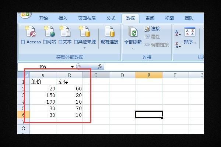Click cell A1 containing 单价
221x147 pixels.
pyautogui.click(x=43, y=82)
